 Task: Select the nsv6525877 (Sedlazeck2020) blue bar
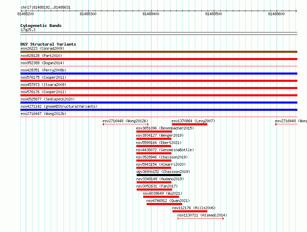click(x=159, y=103)
